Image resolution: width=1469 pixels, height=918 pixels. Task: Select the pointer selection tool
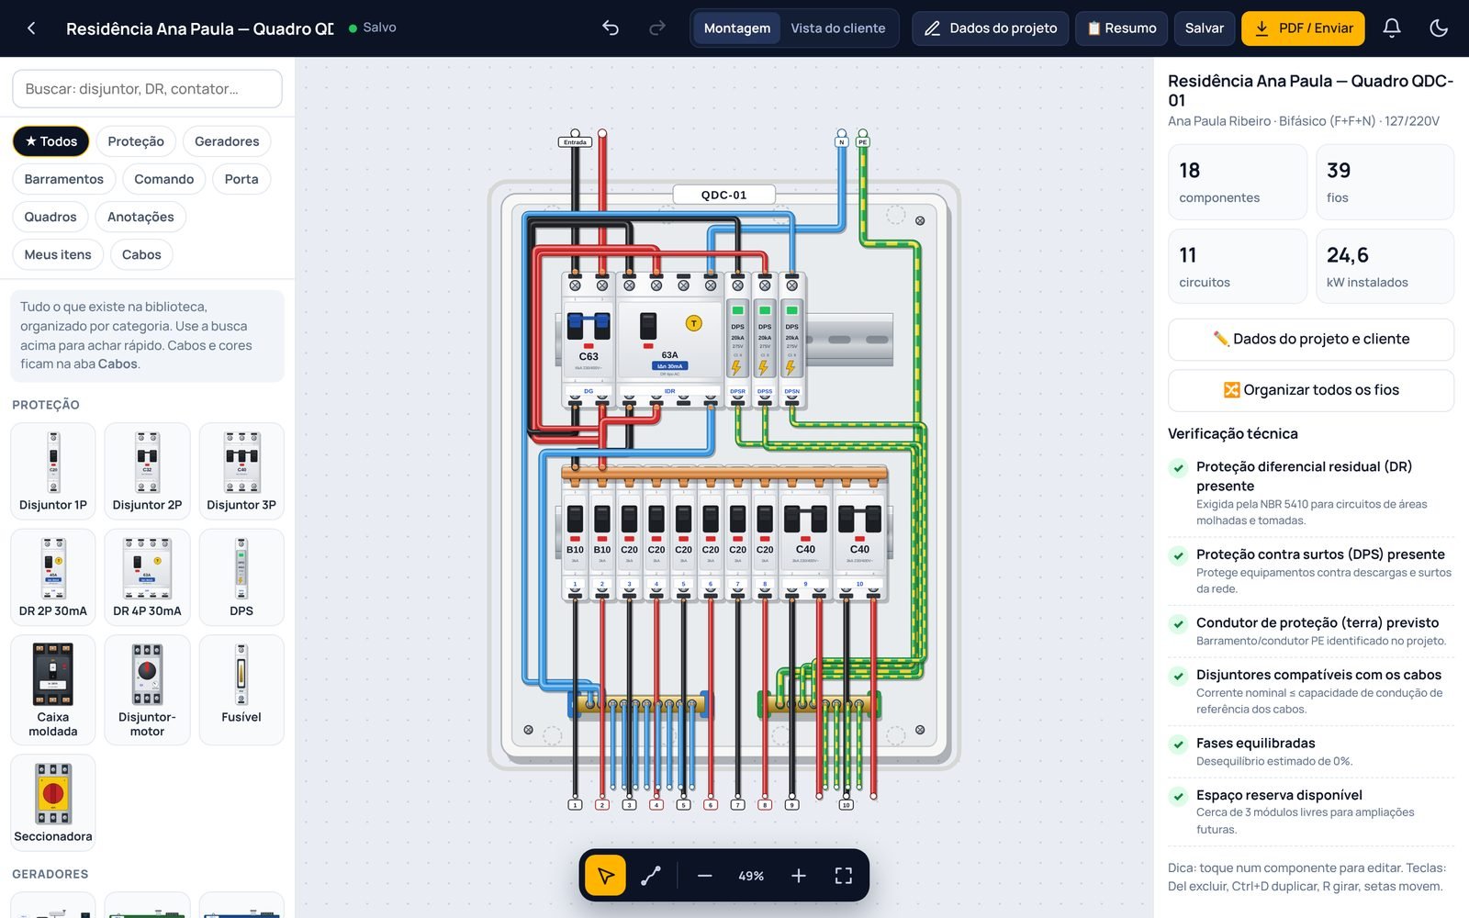coord(605,876)
